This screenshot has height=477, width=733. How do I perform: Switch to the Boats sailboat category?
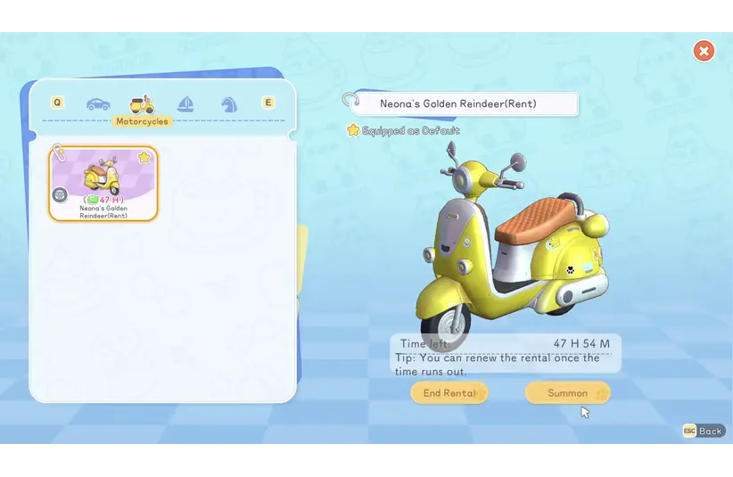click(185, 104)
